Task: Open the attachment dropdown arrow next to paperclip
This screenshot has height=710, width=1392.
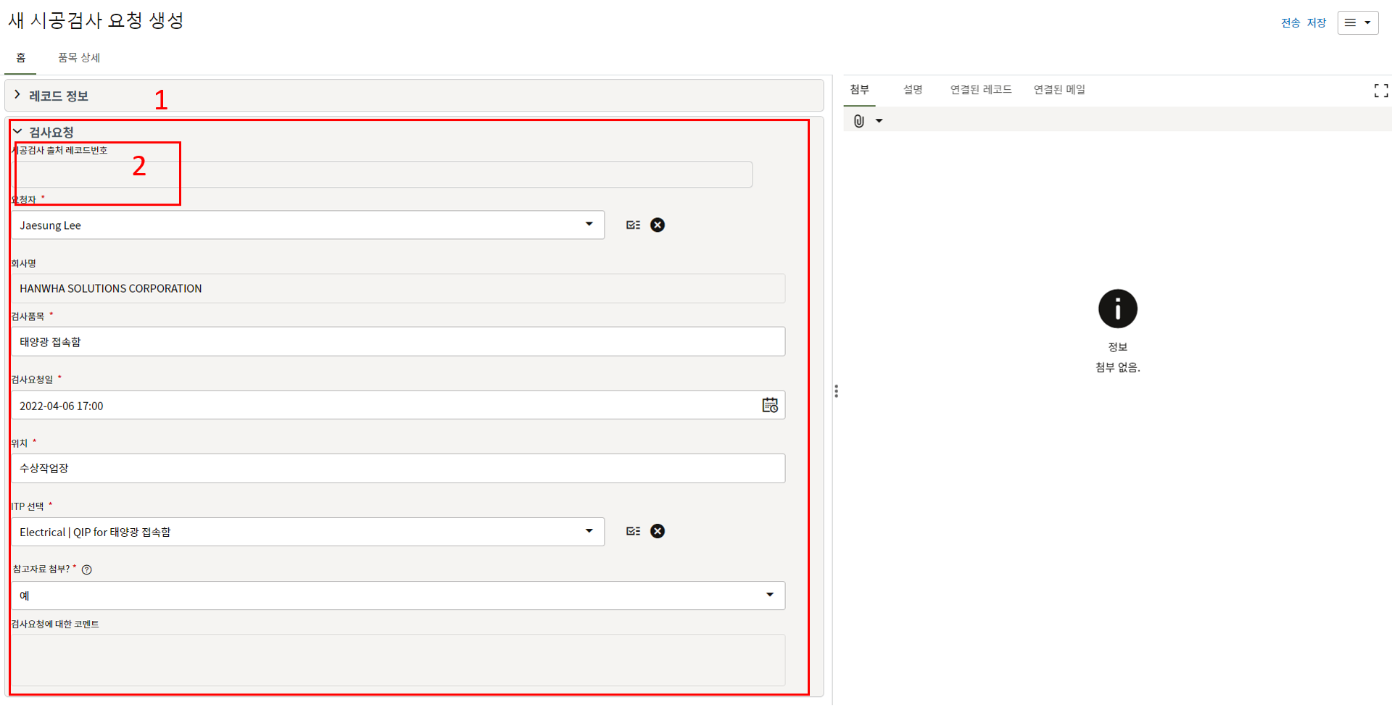Action: pos(879,121)
